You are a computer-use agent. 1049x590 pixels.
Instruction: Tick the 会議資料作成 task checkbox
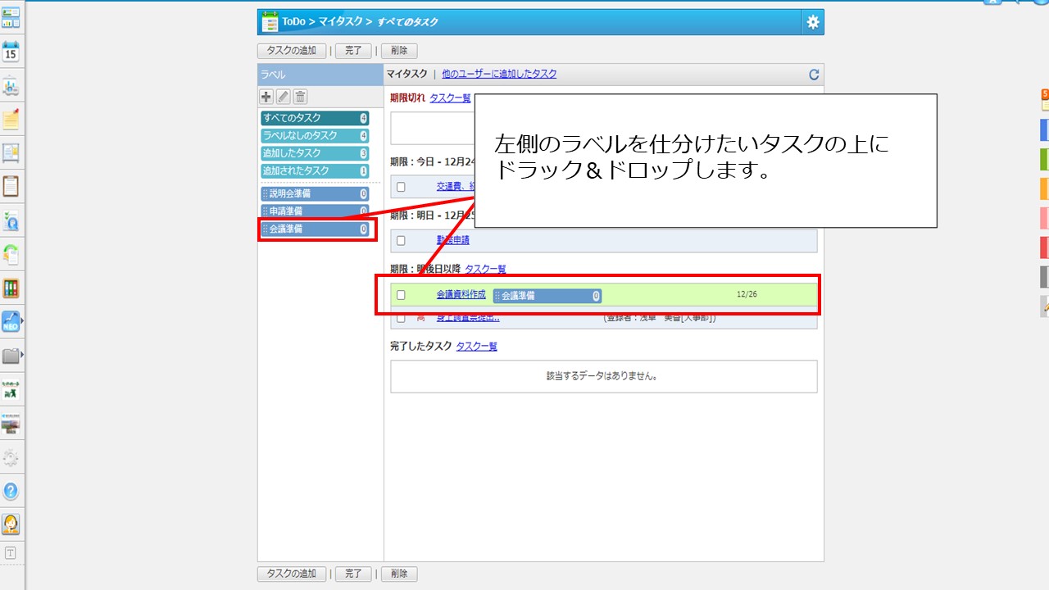[401, 295]
